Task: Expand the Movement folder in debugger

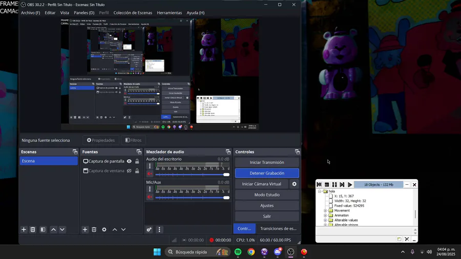Action: point(325,210)
